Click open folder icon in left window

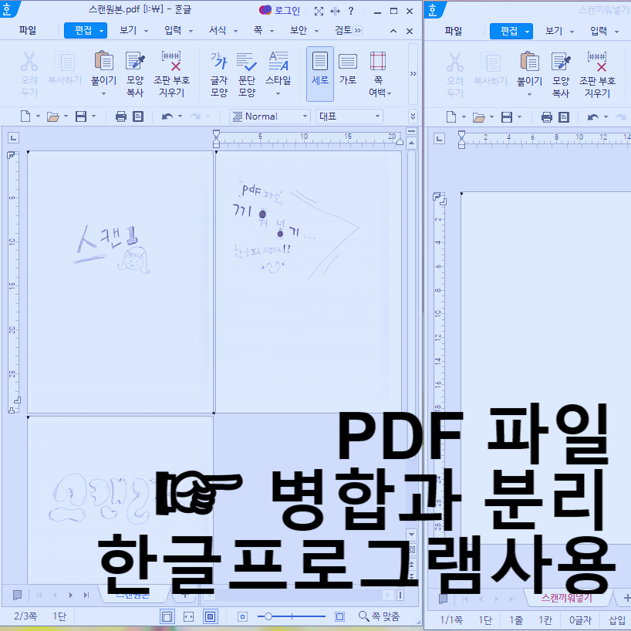(x=52, y=117)
